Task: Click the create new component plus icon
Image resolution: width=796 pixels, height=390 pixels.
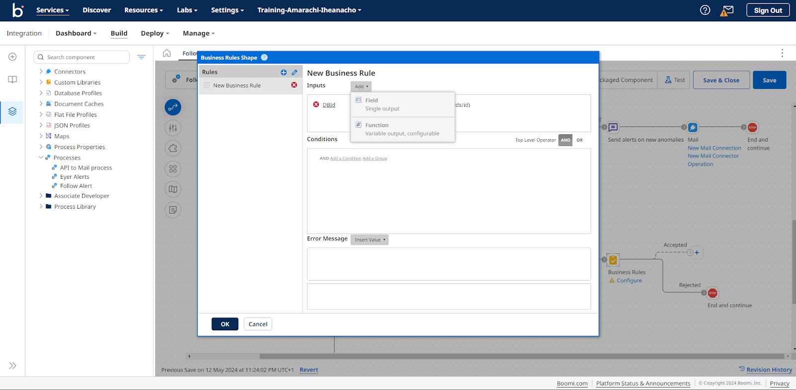Action: click(12, 57)
